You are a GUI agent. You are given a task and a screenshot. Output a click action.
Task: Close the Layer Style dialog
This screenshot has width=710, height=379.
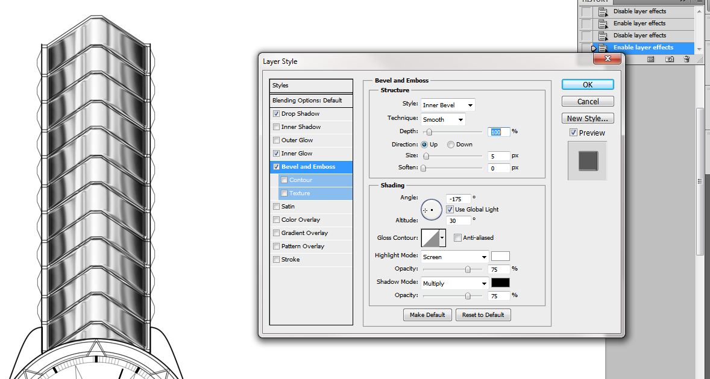[607, 58]
